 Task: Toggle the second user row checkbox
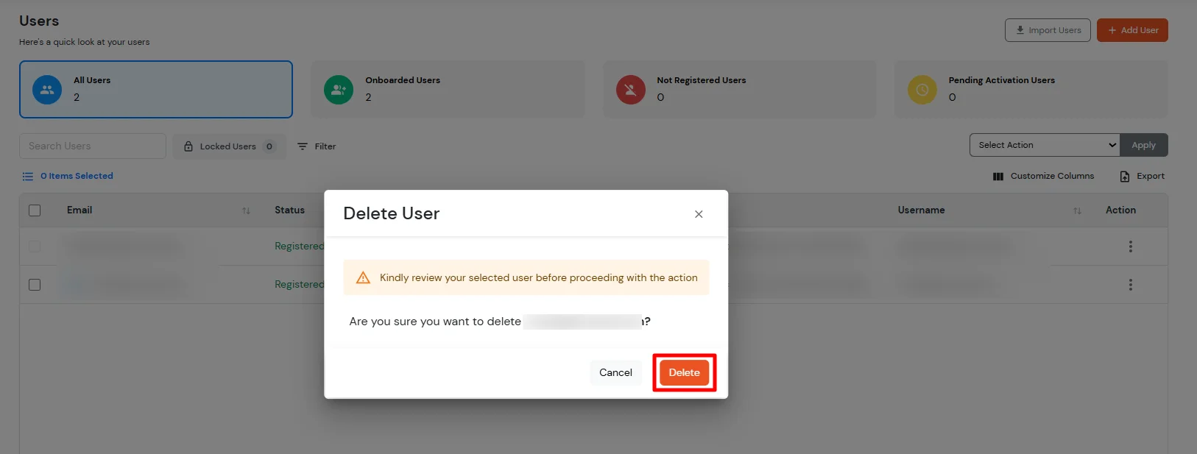pyautogui.click(x=35, y=285)
